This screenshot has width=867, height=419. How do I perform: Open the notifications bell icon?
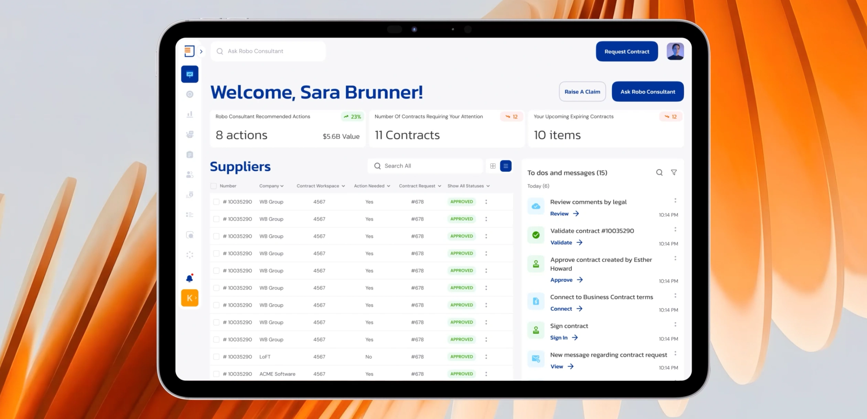[x=190, y=278]
